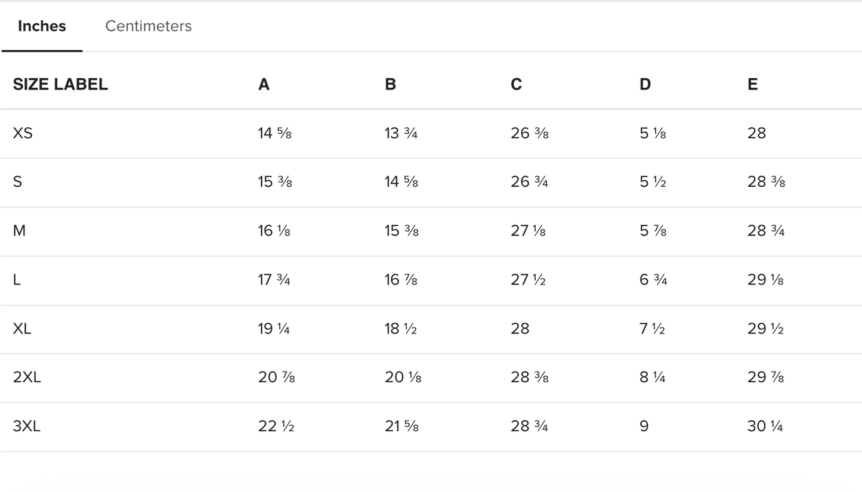Select the 3XL size row label
Screen dimensions: 862x492
point(27,426)
